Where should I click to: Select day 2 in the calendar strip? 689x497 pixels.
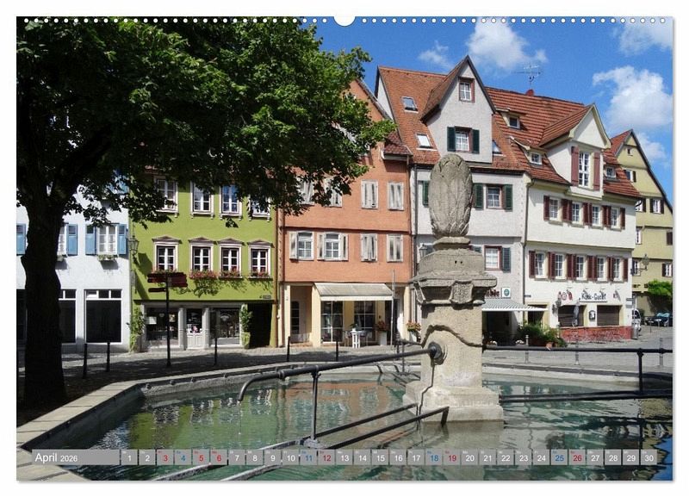[x=147, y=457]
